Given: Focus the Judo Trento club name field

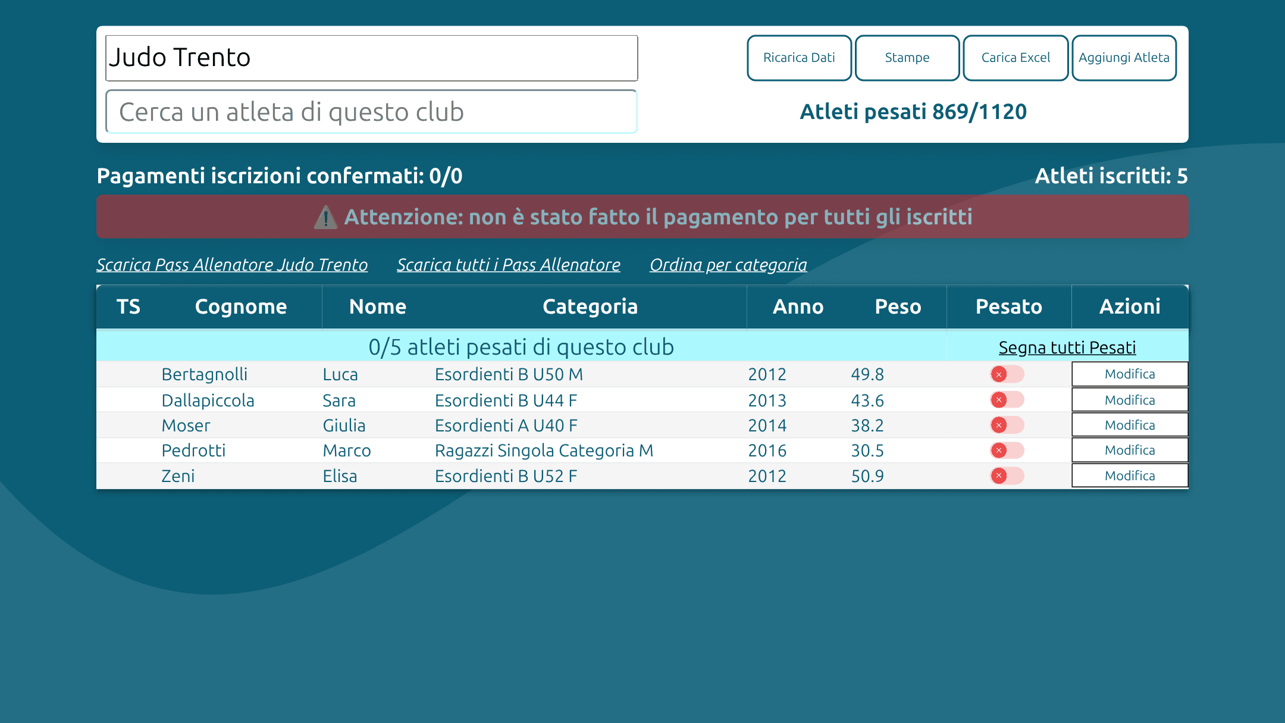Looking at the screenshot, I should 372,58.
